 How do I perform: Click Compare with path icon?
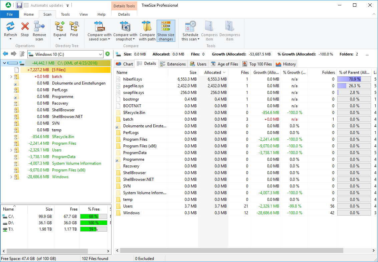coord(147,27)
